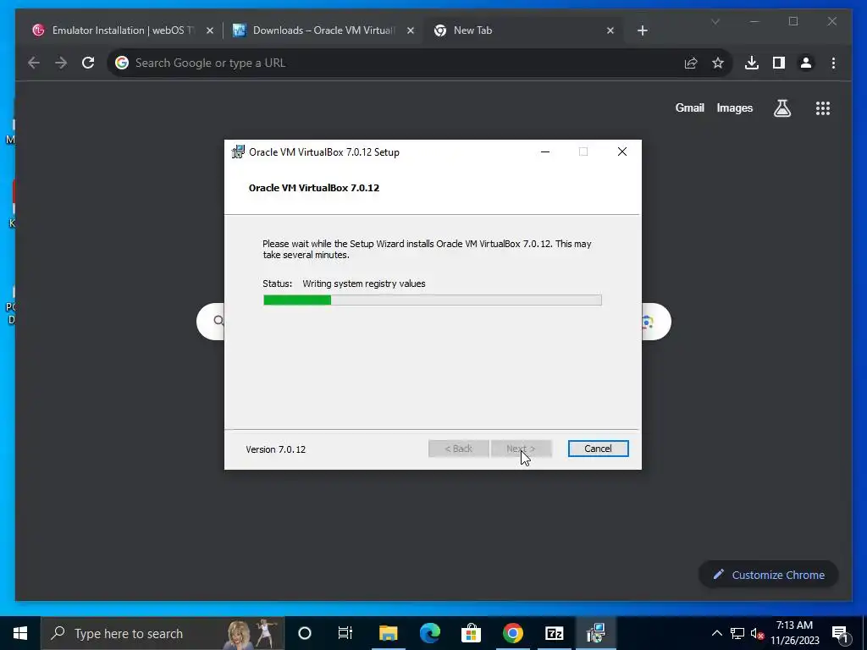Open Chrome profile icon
This screenshot has width=867, height=650.
tap(806, 63)
